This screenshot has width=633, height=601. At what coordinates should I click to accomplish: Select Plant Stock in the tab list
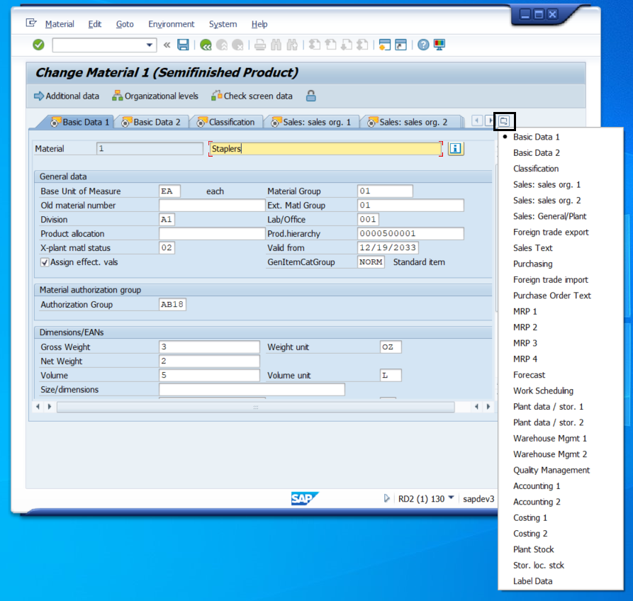[533, 549]
